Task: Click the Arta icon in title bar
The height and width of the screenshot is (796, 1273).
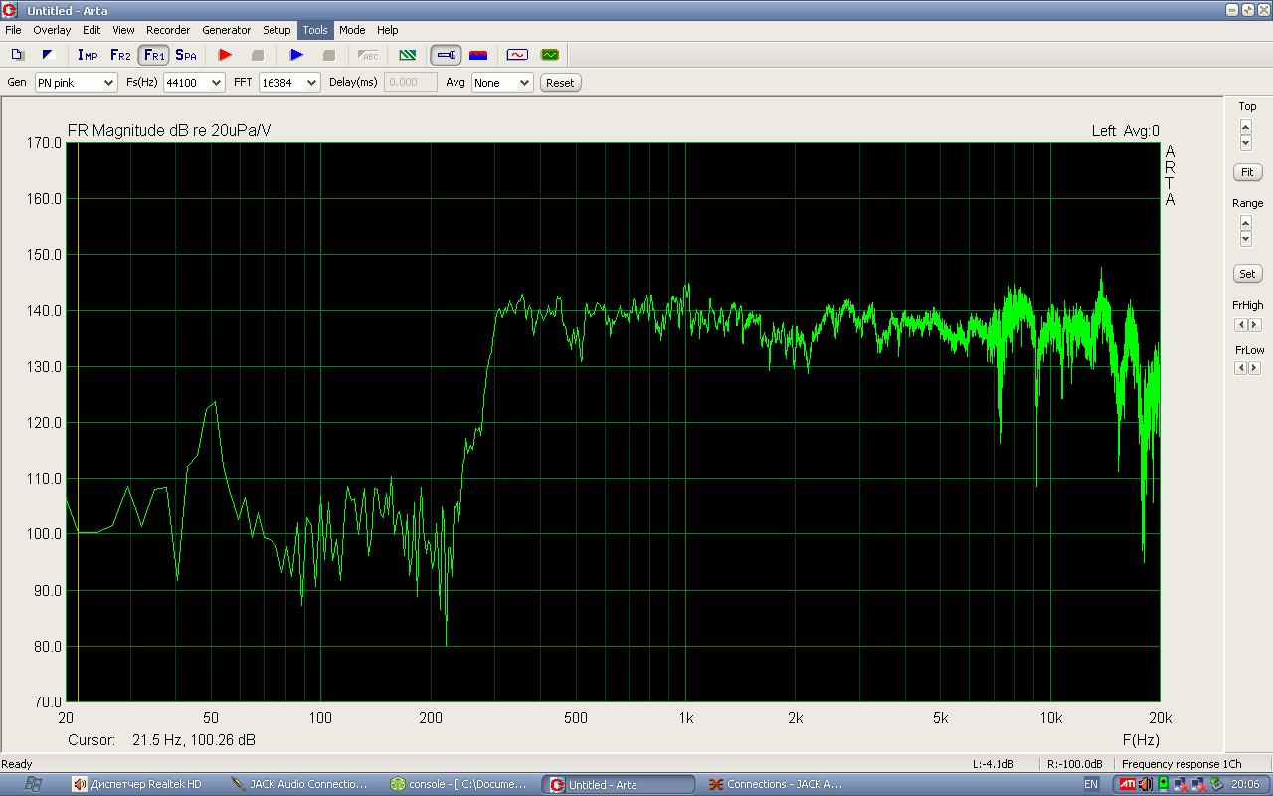Action: [x=11, y=10]
